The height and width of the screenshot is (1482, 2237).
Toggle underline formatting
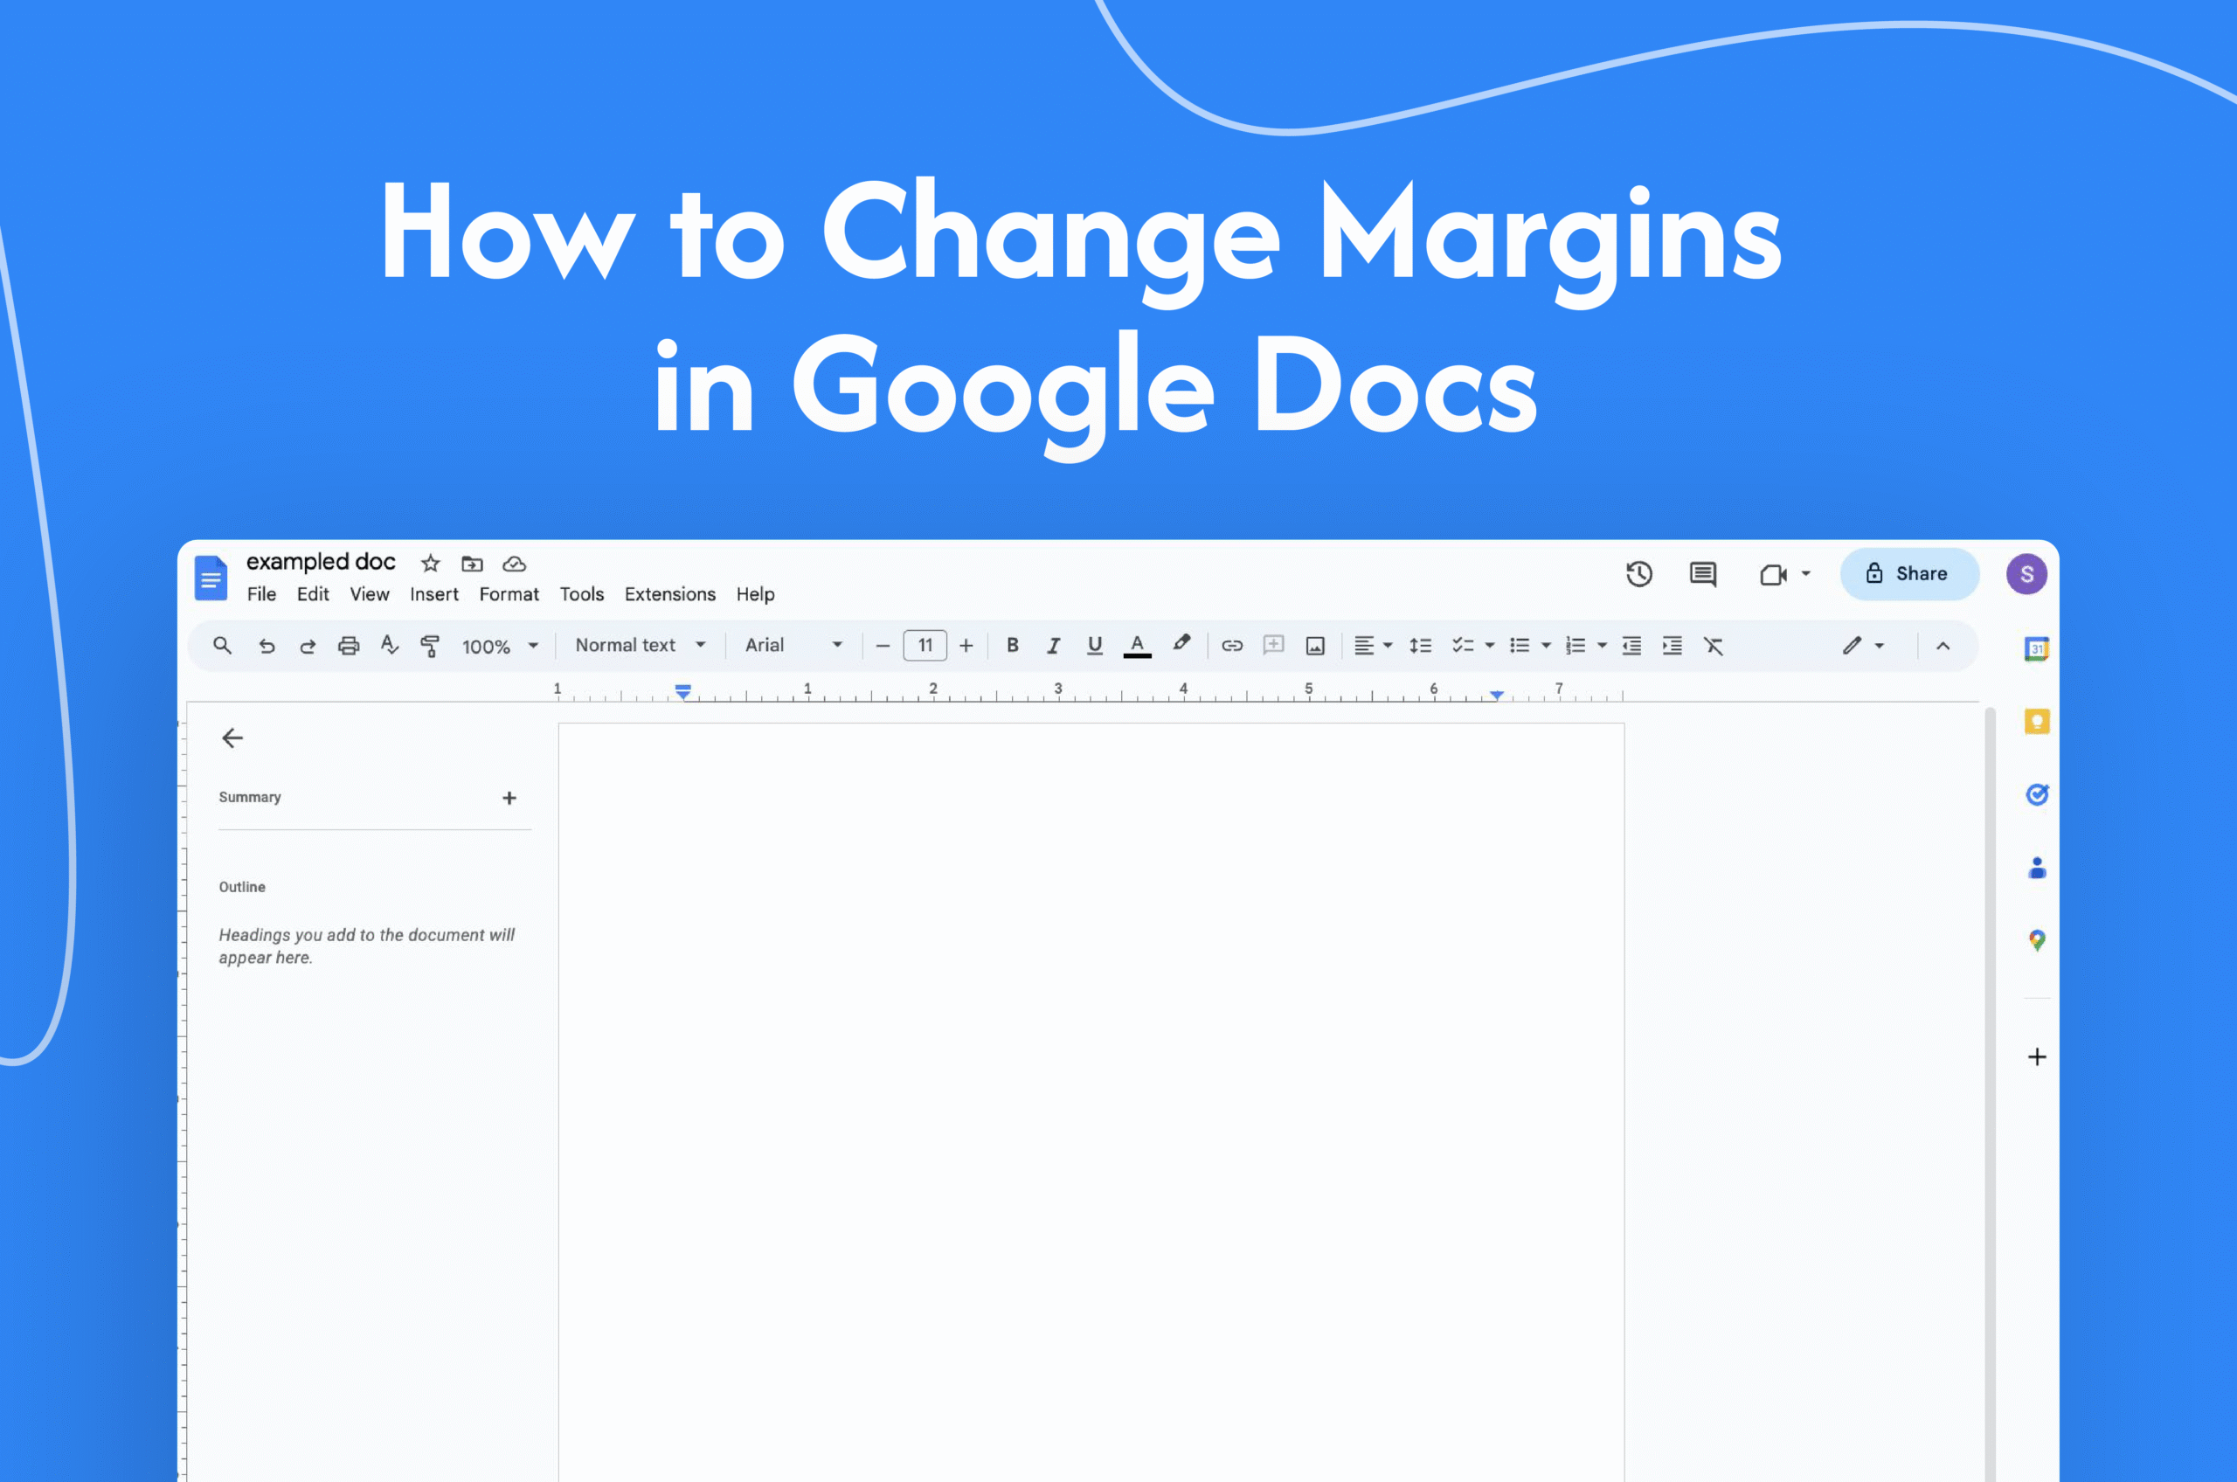tap(1096, 645)
